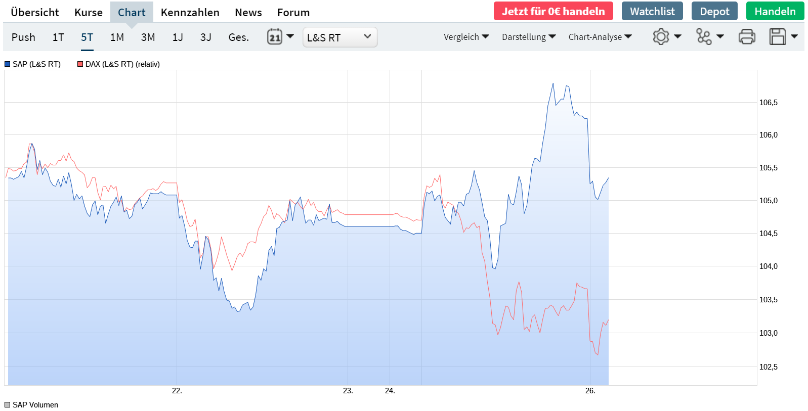Click the green Handeln button
The image size is (808, 411).
pyautogui.click(x=775, y=11)
